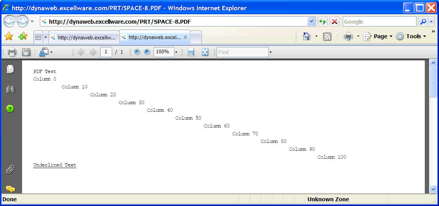Click Add to Favorites star-plus icon
Screen dimensions: 439x206
(23, 36)
